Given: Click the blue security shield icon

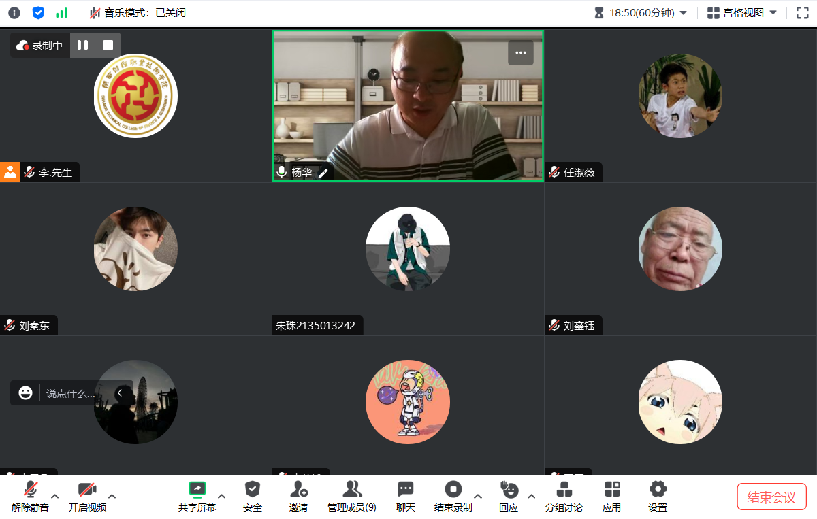Looking at the screenshot, I should [x=38, y=13].
